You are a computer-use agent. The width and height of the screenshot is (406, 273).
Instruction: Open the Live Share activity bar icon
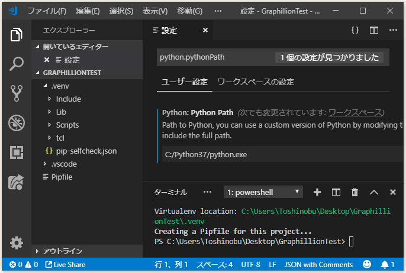point(17,182)
